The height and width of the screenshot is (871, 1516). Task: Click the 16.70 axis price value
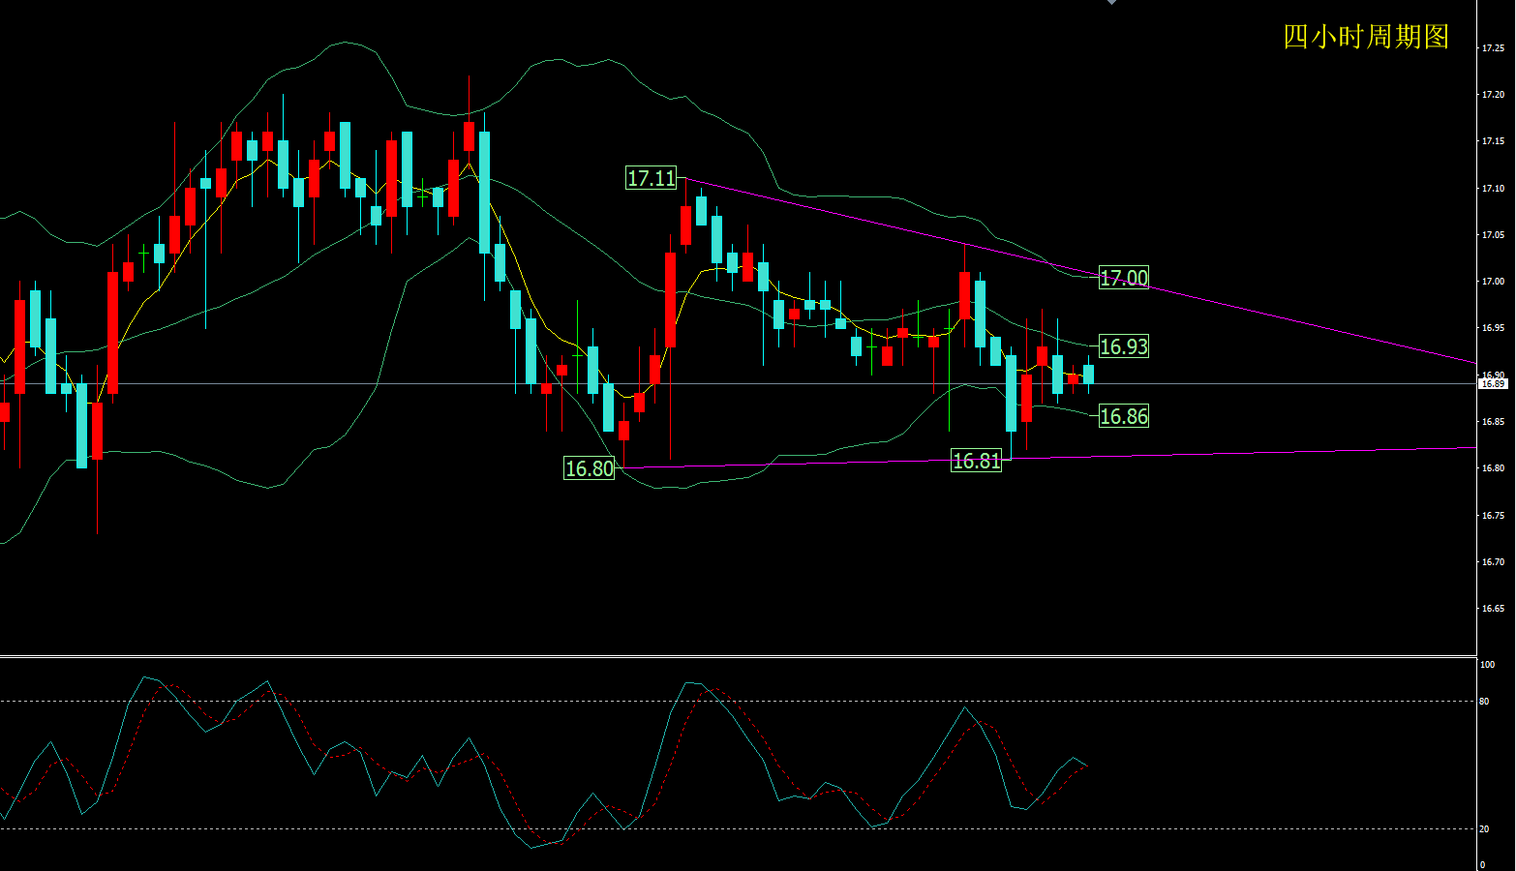[1493, 562]
